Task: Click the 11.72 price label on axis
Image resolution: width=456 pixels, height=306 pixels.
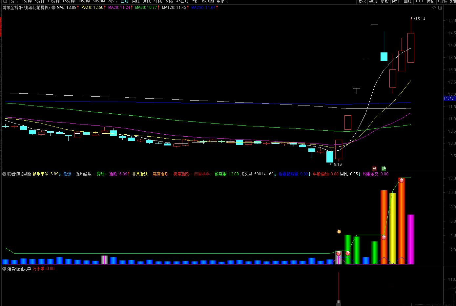Action: [449, 98]
